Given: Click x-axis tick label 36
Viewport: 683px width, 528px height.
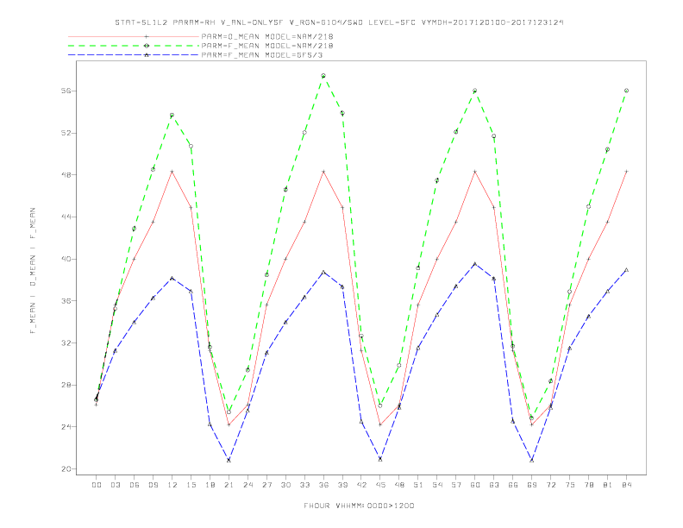Looking at the screenshot, I should 323,485.
